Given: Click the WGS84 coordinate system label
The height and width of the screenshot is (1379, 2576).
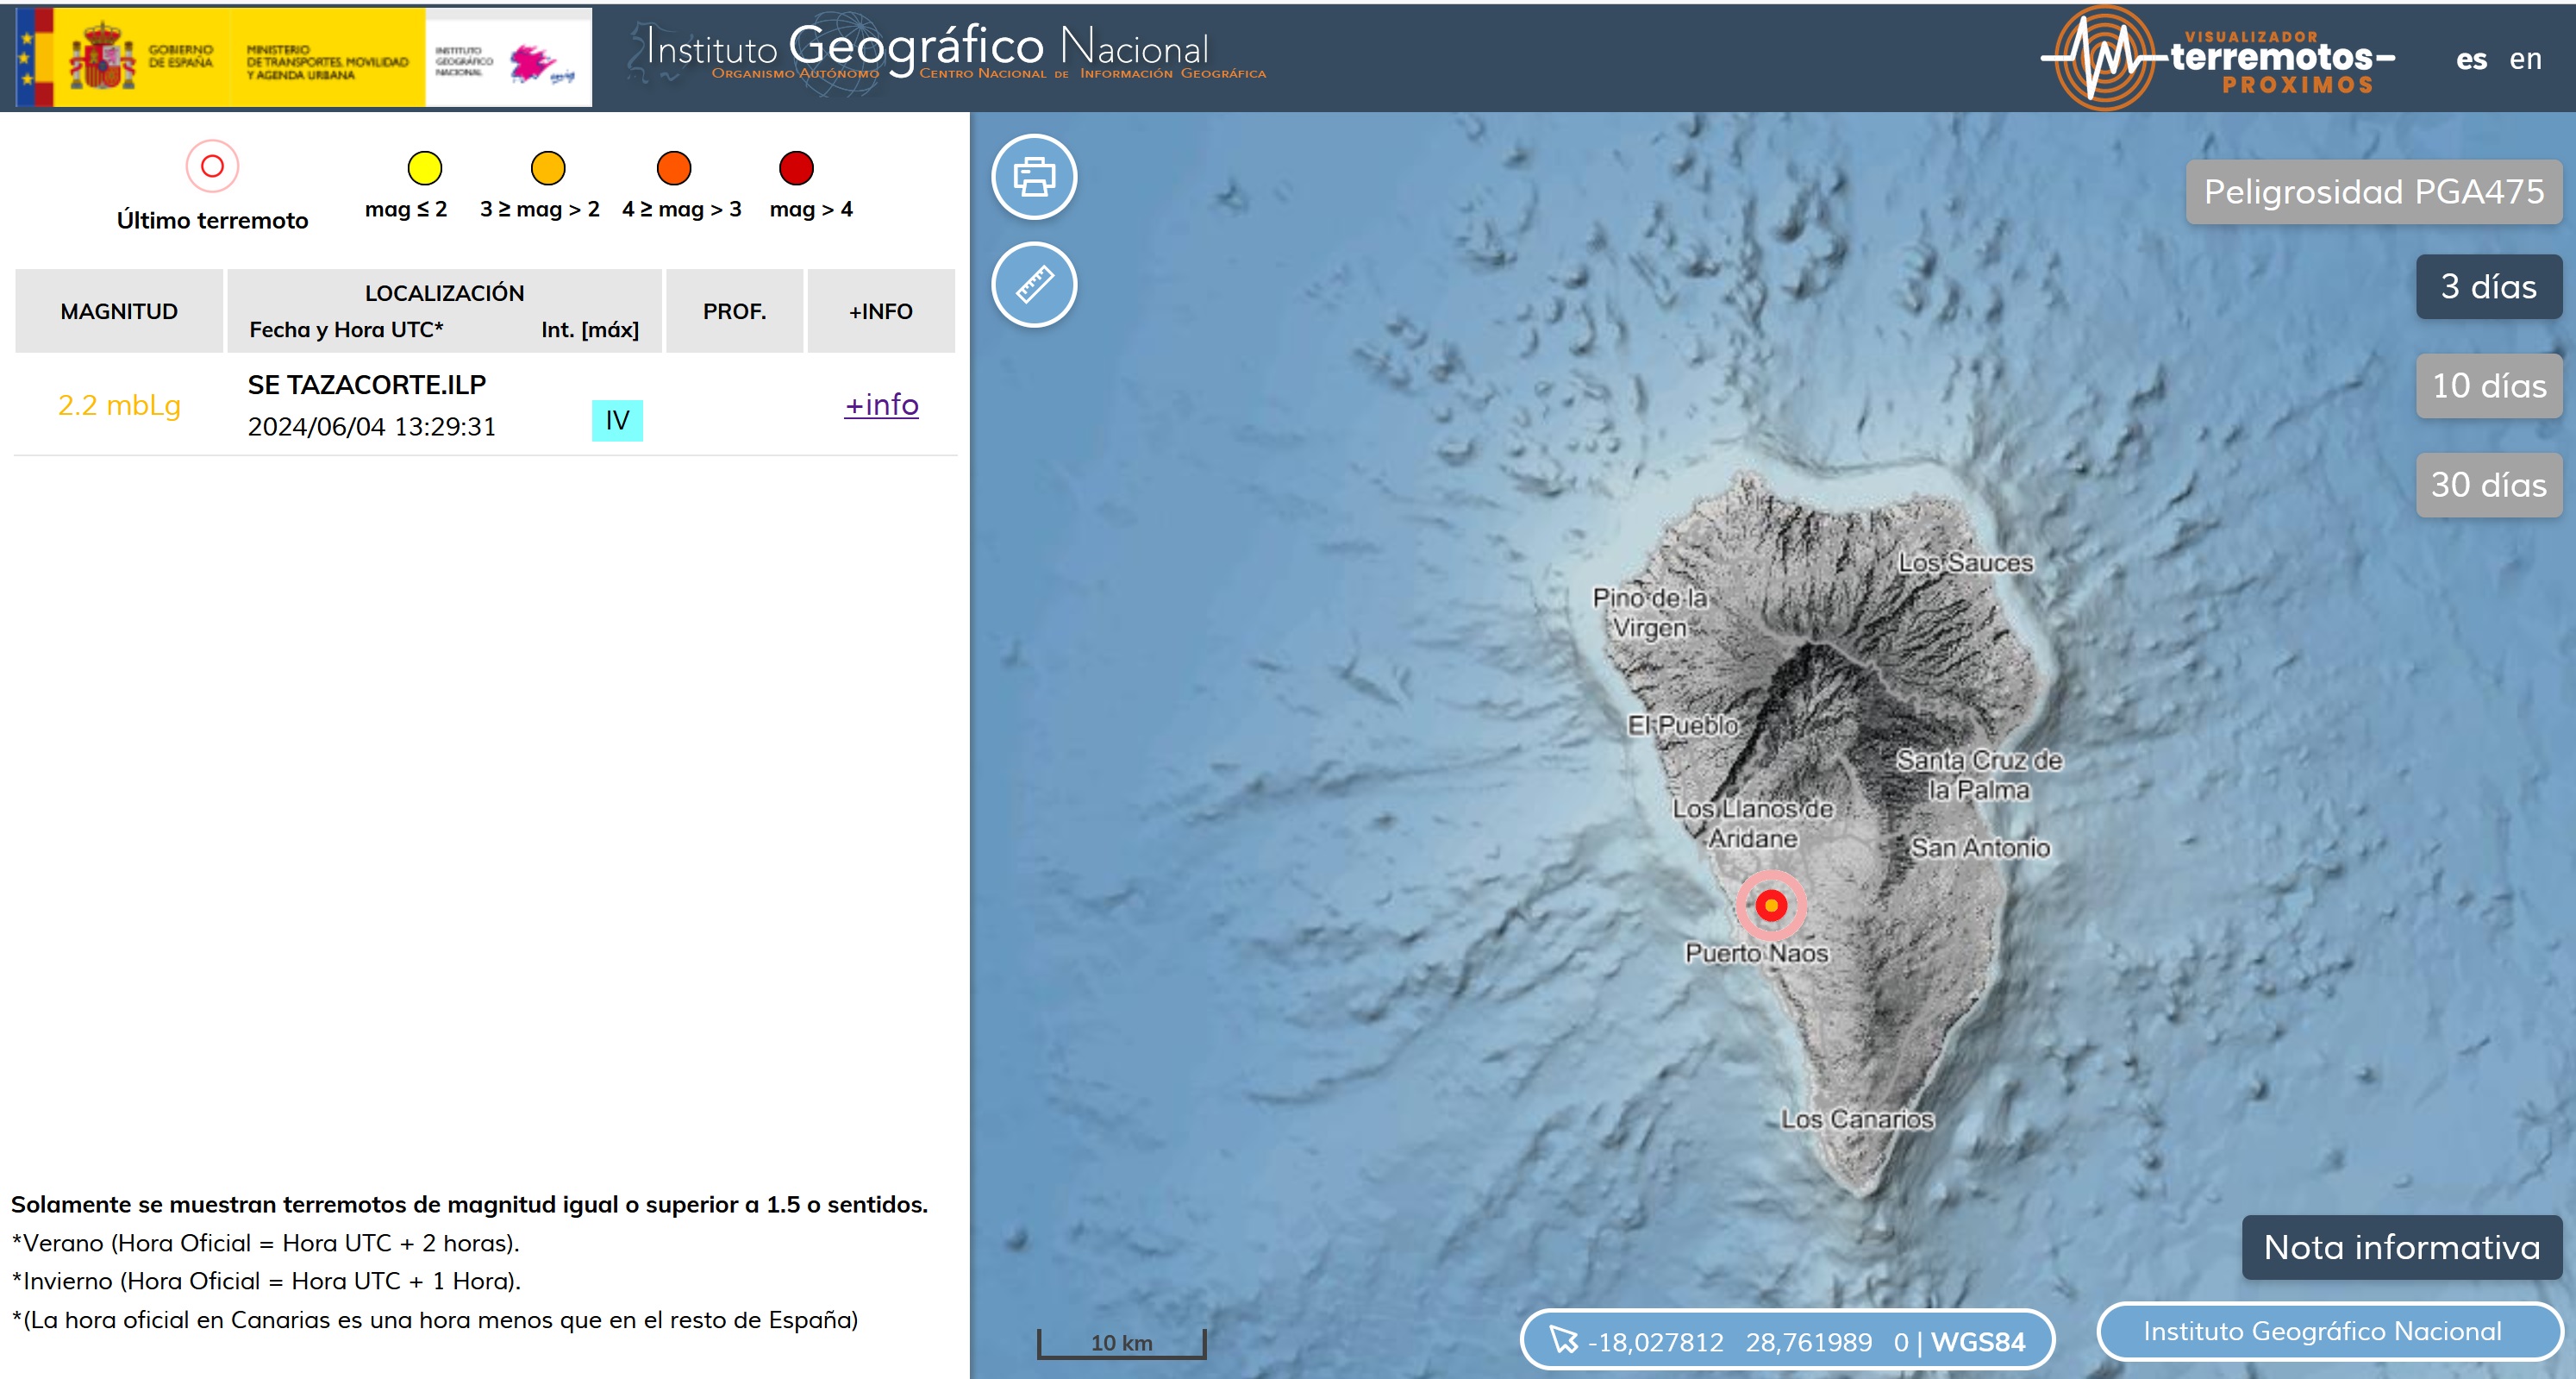Looking at the screenshot, I should point(1977,1342).
